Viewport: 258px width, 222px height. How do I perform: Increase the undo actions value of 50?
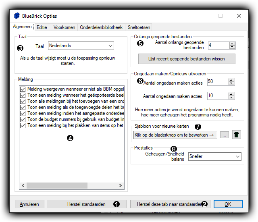[x=231, y=80]
